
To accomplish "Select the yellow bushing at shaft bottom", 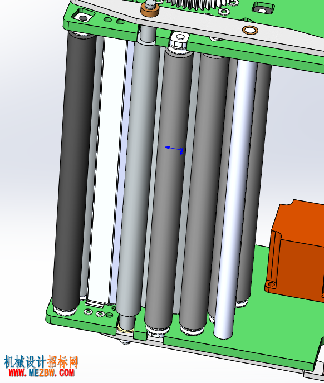I will (125, 329).
